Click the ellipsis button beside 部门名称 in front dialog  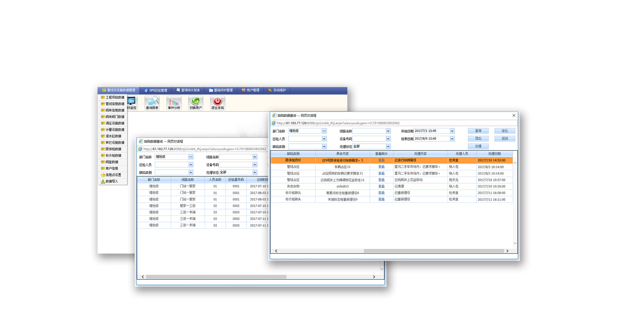pyautogui.click(x=324, y=131)
